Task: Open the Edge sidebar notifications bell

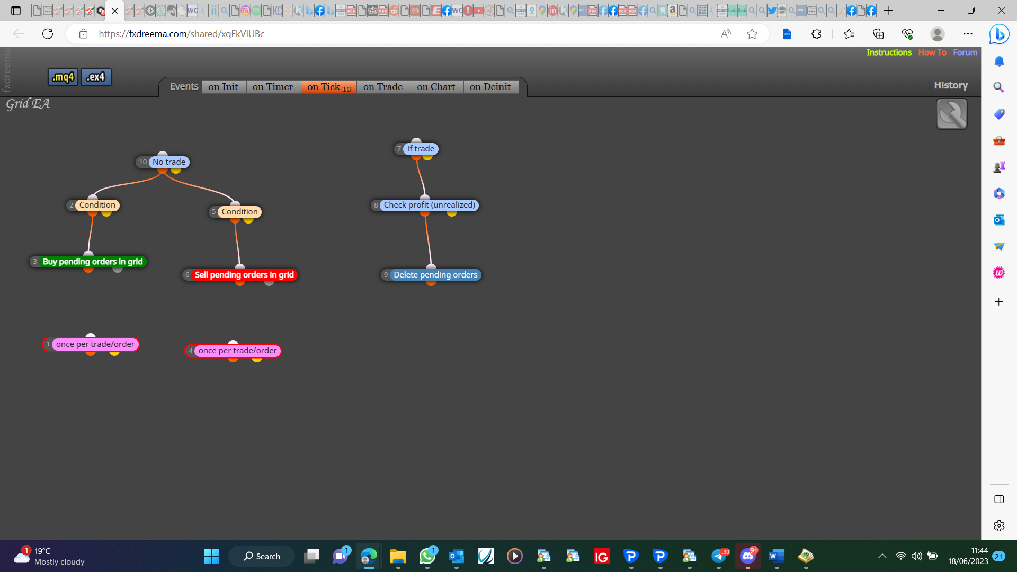Action: [x=999, y=61]
